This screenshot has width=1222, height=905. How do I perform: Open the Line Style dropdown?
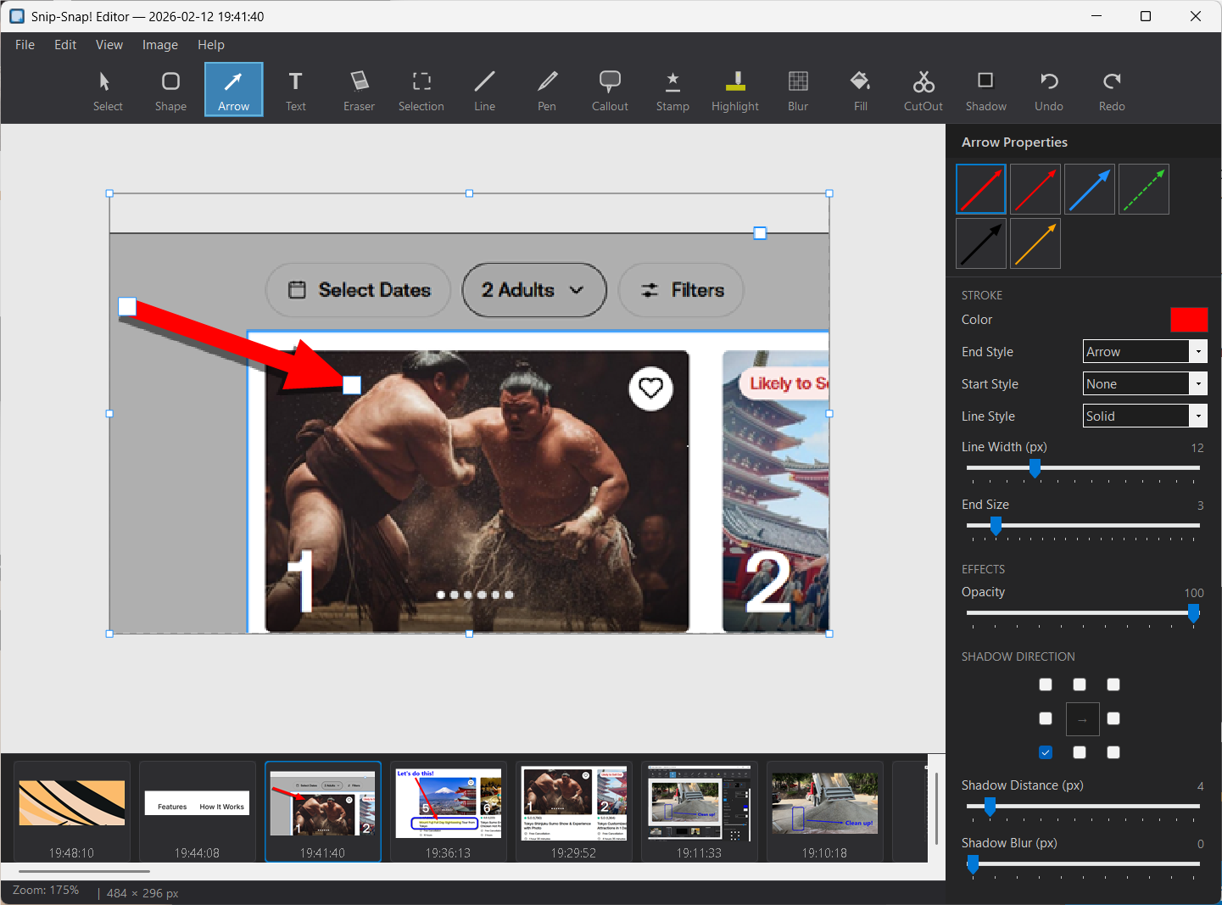tap(1145, 416)
